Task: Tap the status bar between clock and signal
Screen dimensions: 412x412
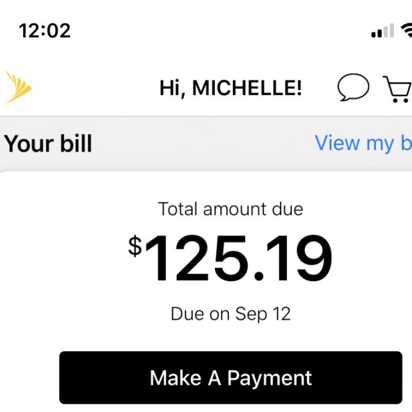Action: pos(216,31)
